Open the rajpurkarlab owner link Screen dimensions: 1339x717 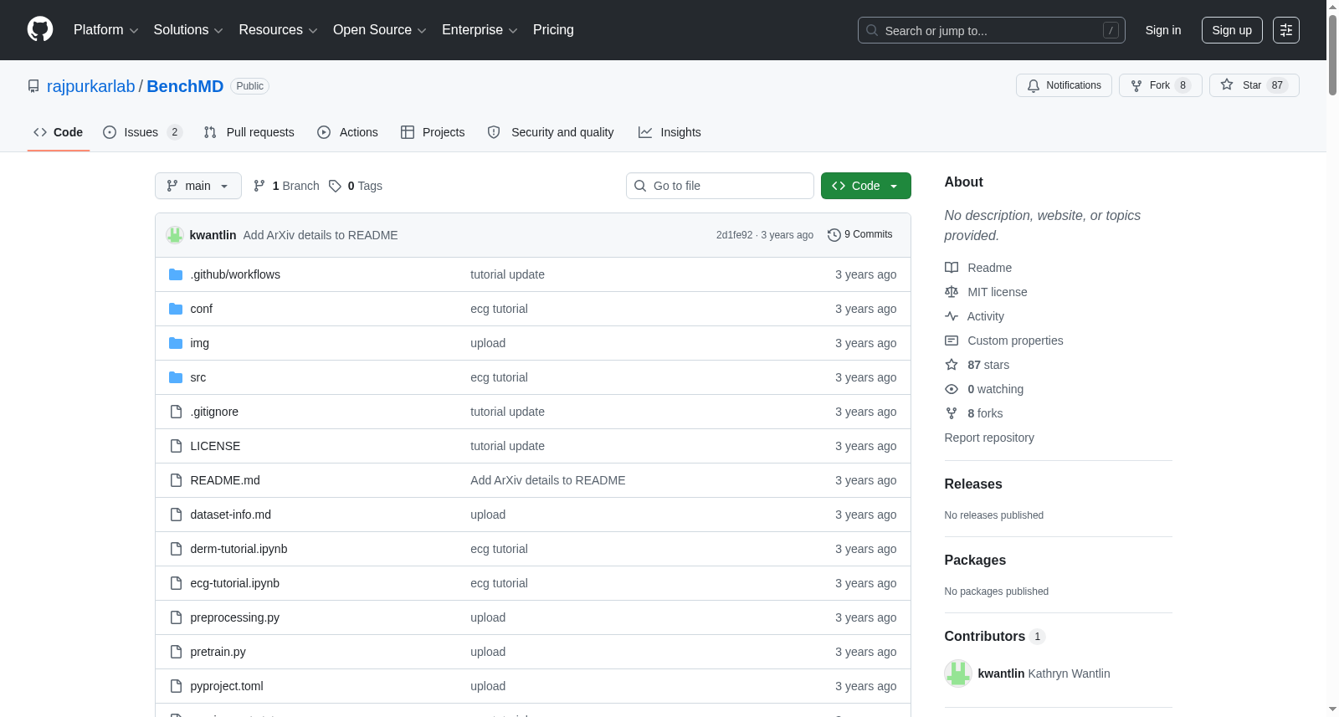tap(91, 86)
